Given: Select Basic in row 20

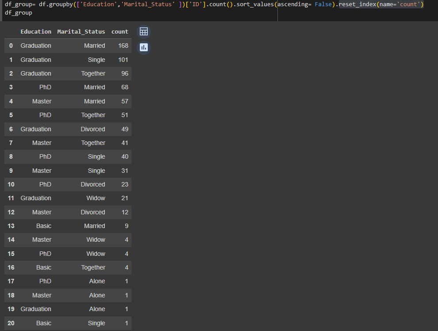Looking at the screenshot, I should 43,323.
